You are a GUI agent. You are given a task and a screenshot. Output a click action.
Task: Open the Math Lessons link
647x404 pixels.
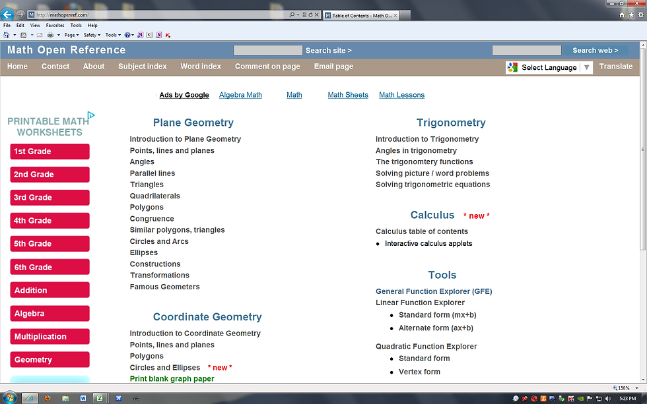401,94
